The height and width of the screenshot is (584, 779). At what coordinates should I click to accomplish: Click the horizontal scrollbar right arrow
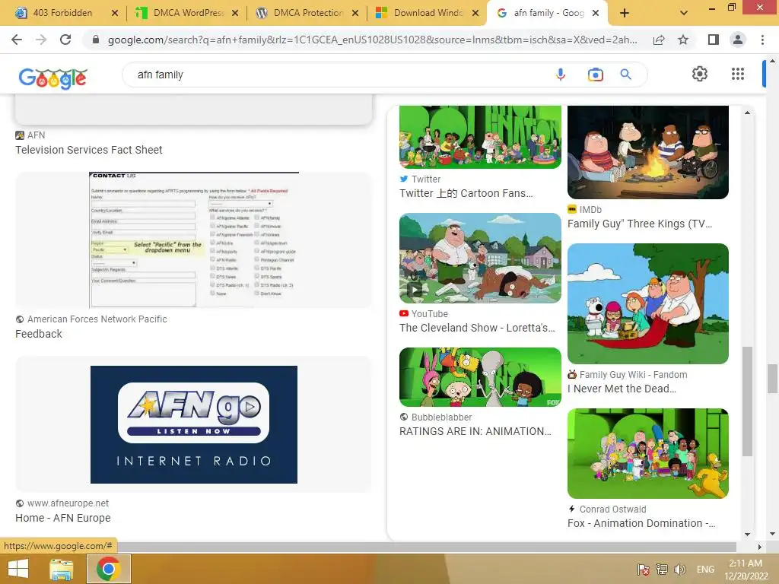coord(759,547)
